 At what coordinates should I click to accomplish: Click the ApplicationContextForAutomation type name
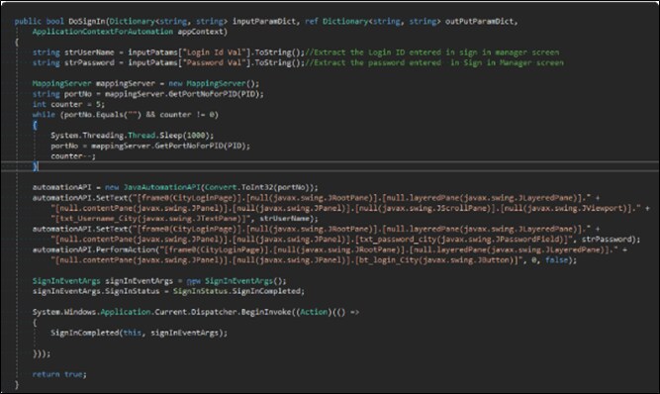click(x=103, y=32)
